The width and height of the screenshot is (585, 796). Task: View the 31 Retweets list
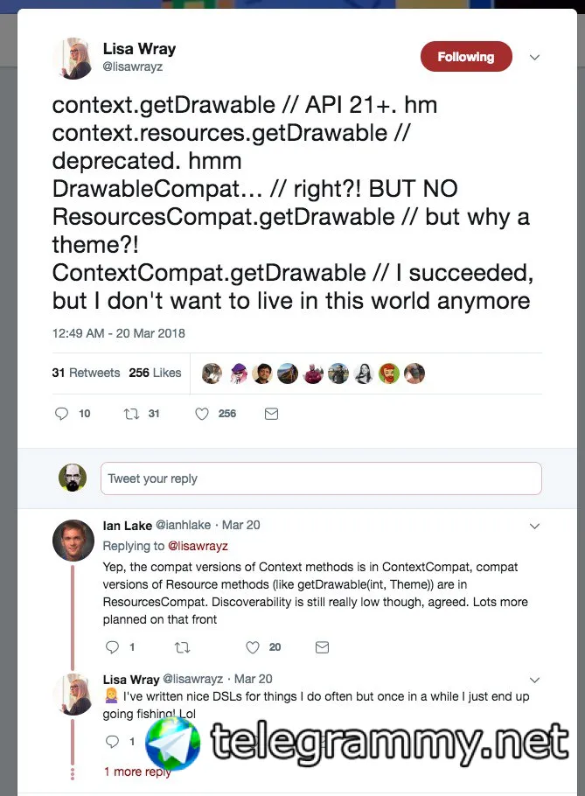(x=86, y=373)
